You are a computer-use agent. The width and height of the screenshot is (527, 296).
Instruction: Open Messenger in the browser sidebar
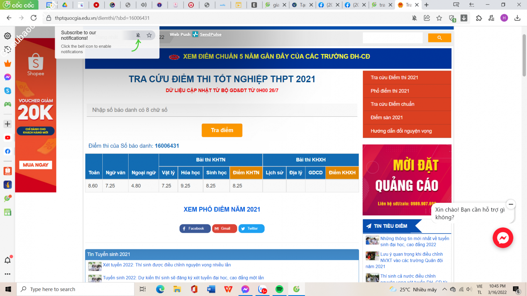coord(7,77)
